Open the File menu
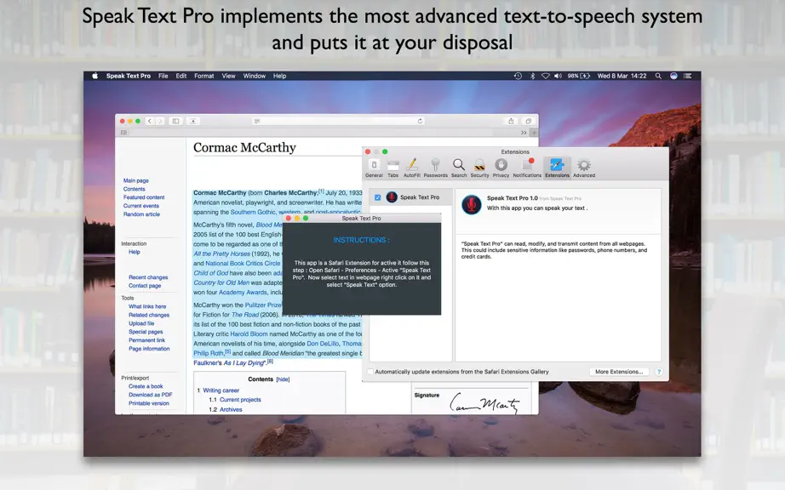 pyautogui.click(x=163, y=76)
